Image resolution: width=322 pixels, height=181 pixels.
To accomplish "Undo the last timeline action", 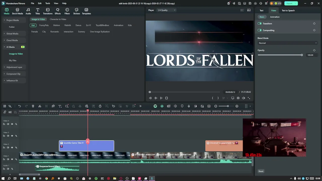I will [20, 106].
